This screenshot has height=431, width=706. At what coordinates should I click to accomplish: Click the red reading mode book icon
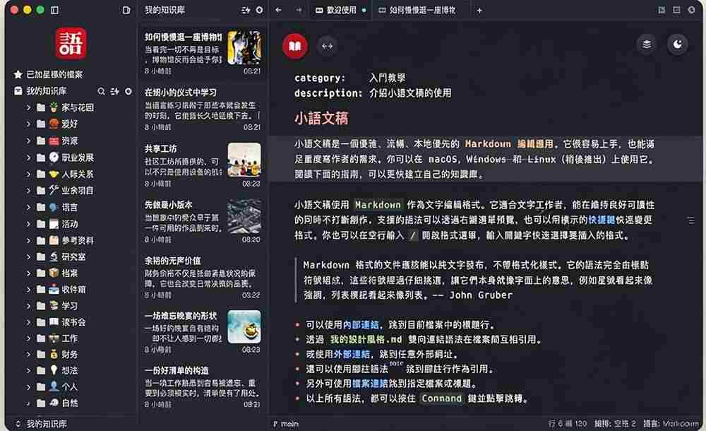click(x=295, y=46)
